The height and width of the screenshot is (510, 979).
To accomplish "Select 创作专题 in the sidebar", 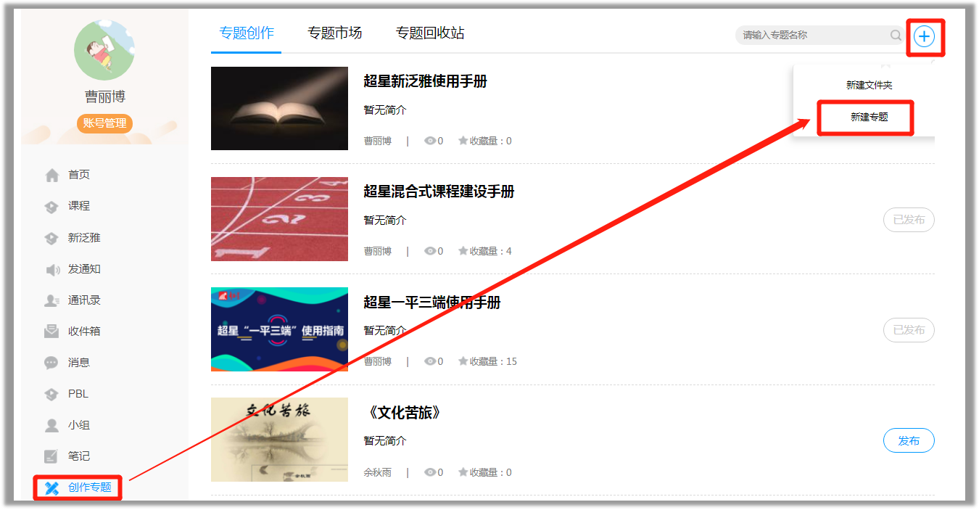I will 78,488.
